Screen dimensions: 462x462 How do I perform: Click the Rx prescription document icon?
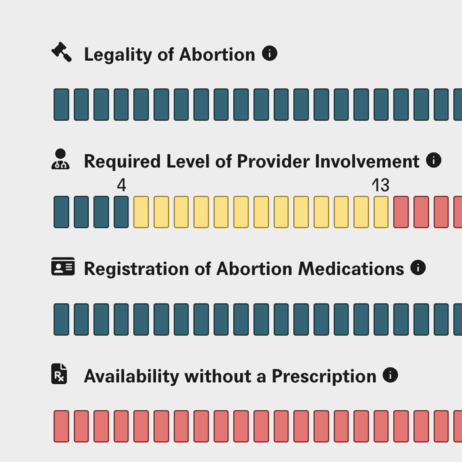pos(59,374)
